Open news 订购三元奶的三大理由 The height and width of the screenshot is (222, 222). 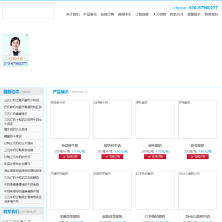(18, 143)
